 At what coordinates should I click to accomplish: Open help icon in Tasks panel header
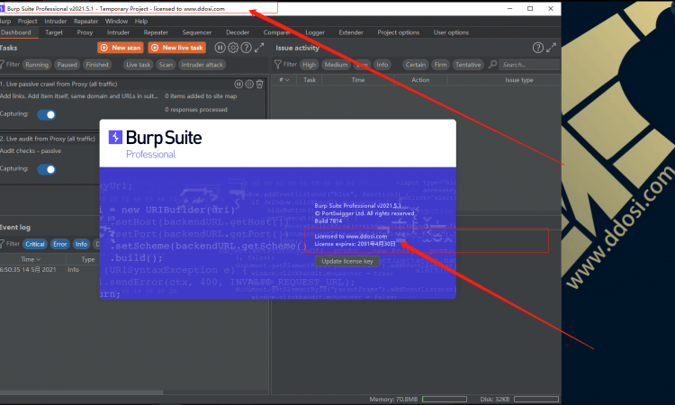(x=246, y=48)
